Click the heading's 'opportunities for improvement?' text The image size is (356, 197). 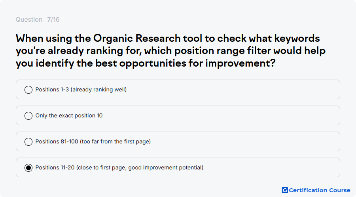click(x=197, y=63)
